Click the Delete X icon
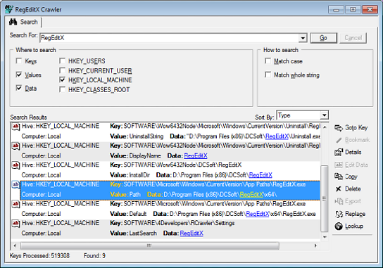This screenshot has height=268, width=383. tap(339, 189)
